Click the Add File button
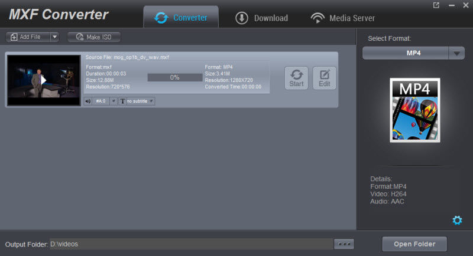 [28, 37]
